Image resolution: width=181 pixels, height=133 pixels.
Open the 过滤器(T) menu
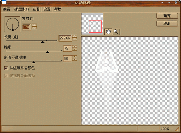(21, 9)
